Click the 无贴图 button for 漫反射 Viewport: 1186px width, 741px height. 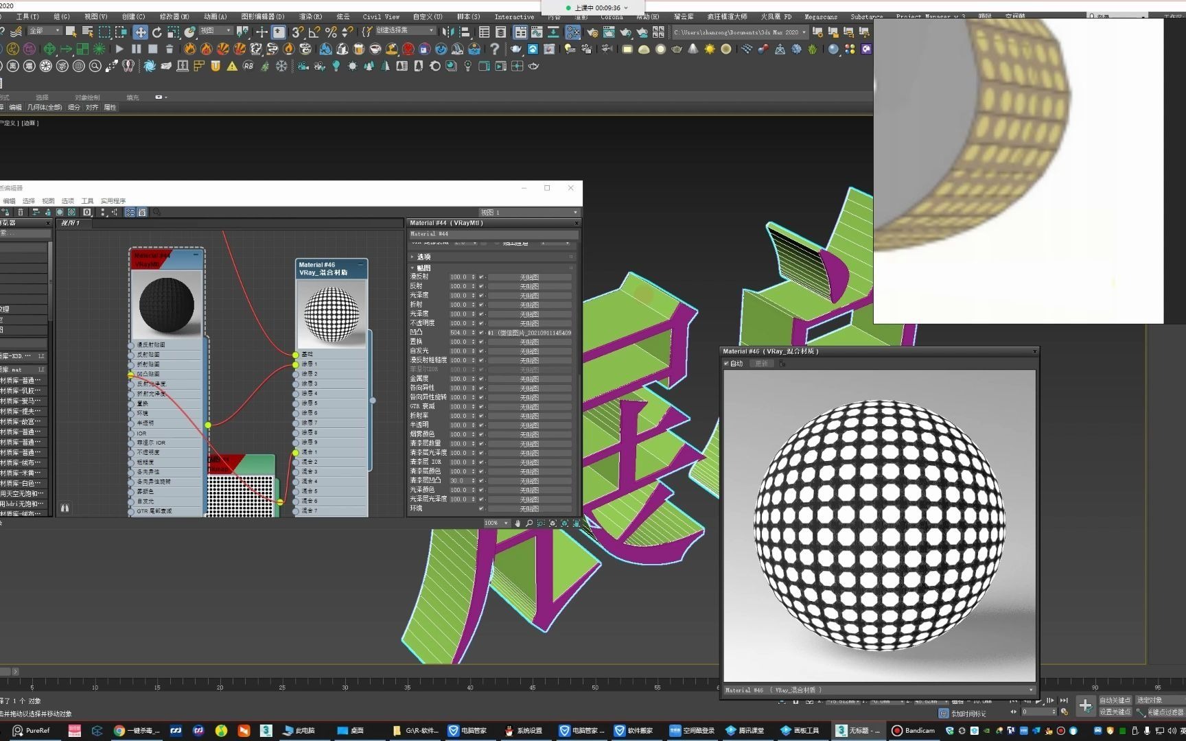point(529,277)
